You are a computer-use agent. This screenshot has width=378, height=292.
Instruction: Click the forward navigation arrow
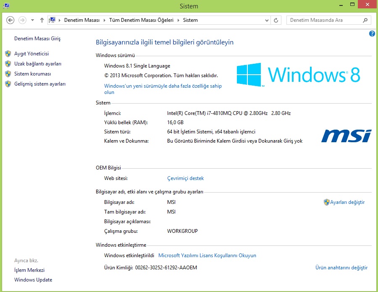[22, 20]
